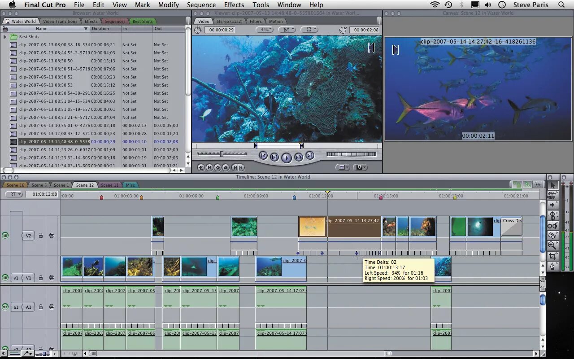This screenshot has width=574, height=359.
Task: Select the arrow Selection tool
Action: point(552,185)
